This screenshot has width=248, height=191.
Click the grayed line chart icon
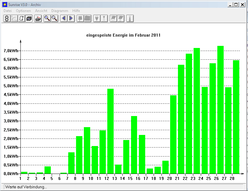[14, 19]
